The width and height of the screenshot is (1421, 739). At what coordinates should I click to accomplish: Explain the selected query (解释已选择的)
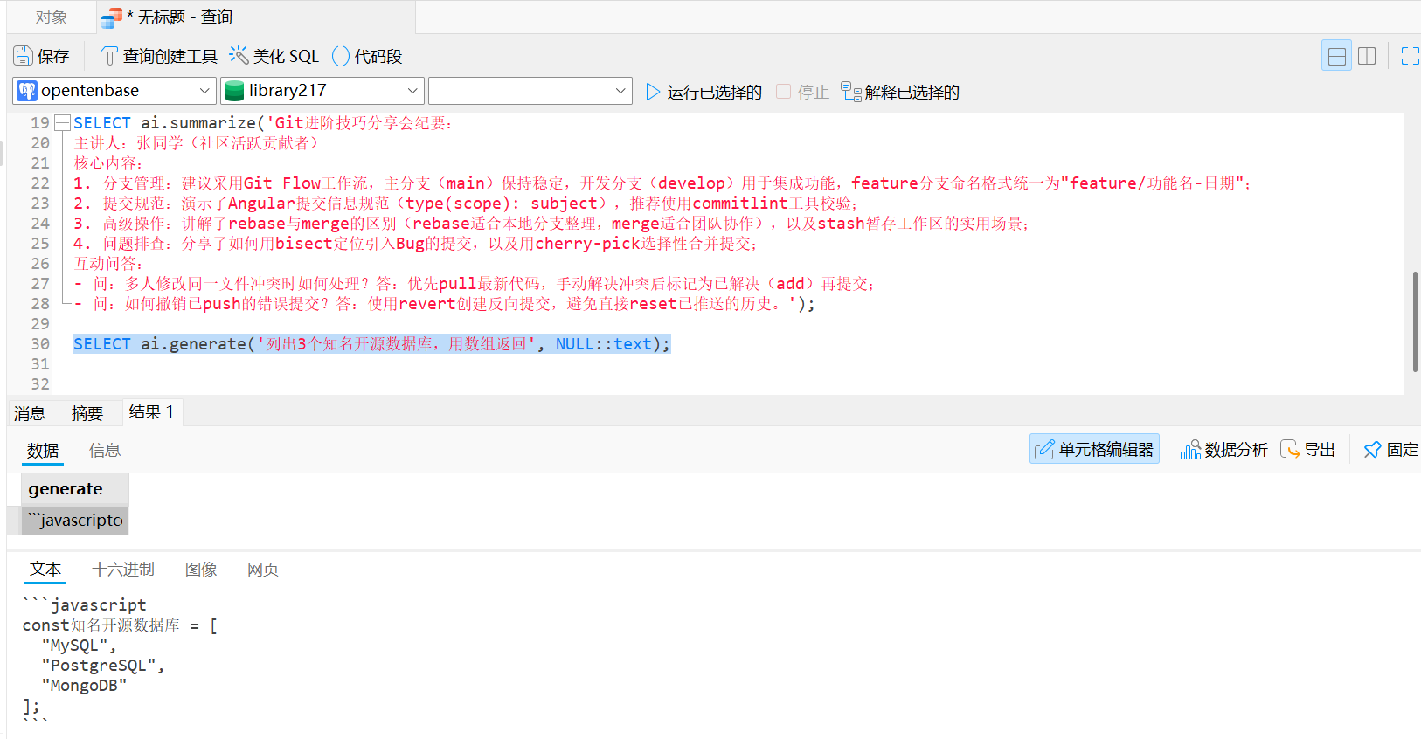tap(900, 92)
